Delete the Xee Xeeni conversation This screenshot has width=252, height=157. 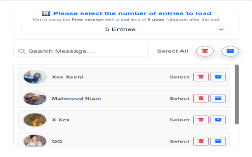coord(201,77)
